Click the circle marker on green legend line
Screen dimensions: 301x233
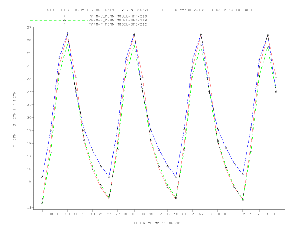[x=65, y=20]
